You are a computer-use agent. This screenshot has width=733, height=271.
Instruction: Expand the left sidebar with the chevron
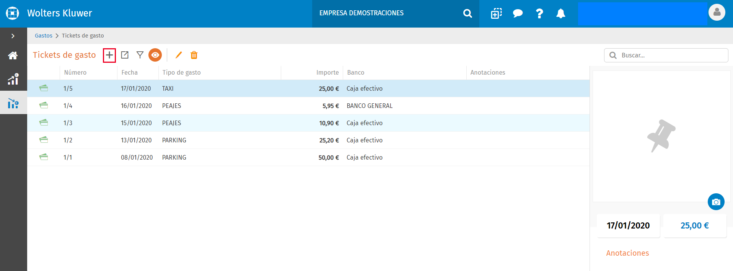point(13,36)
